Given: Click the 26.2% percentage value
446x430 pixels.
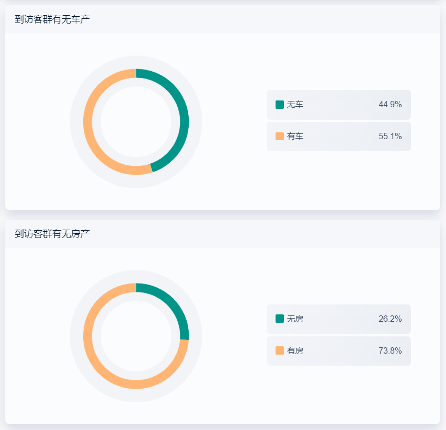Looking at the screenshot, I should [x=390, y=319].
